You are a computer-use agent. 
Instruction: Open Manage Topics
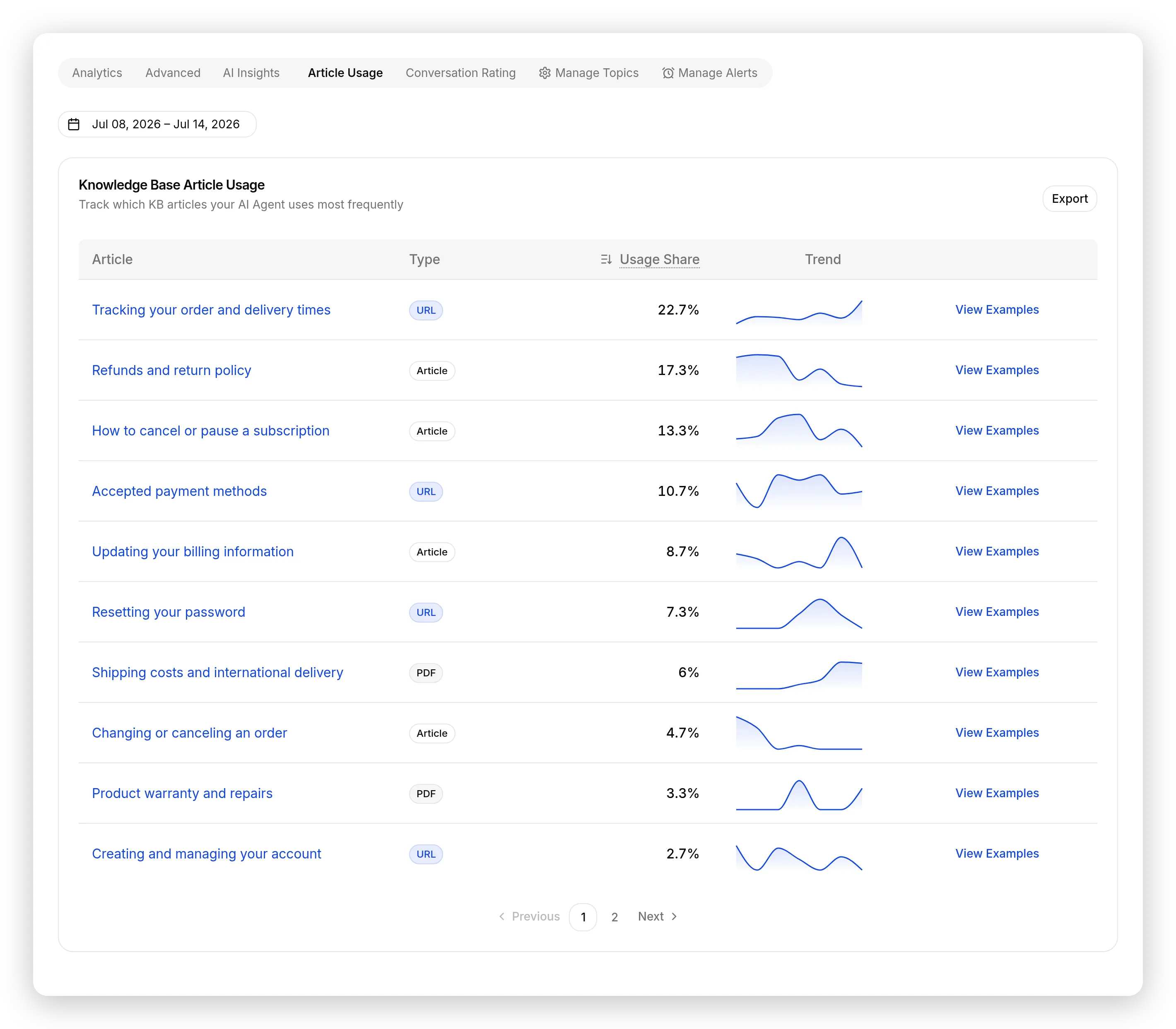tap(589, 73)
